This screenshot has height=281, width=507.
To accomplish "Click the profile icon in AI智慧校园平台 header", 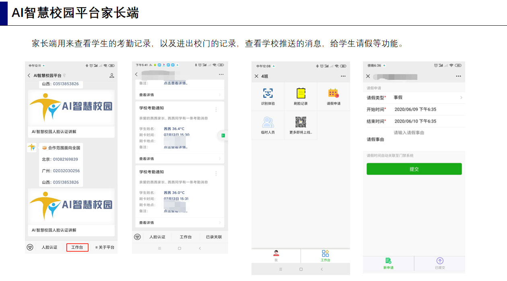I will click(112, 75).
